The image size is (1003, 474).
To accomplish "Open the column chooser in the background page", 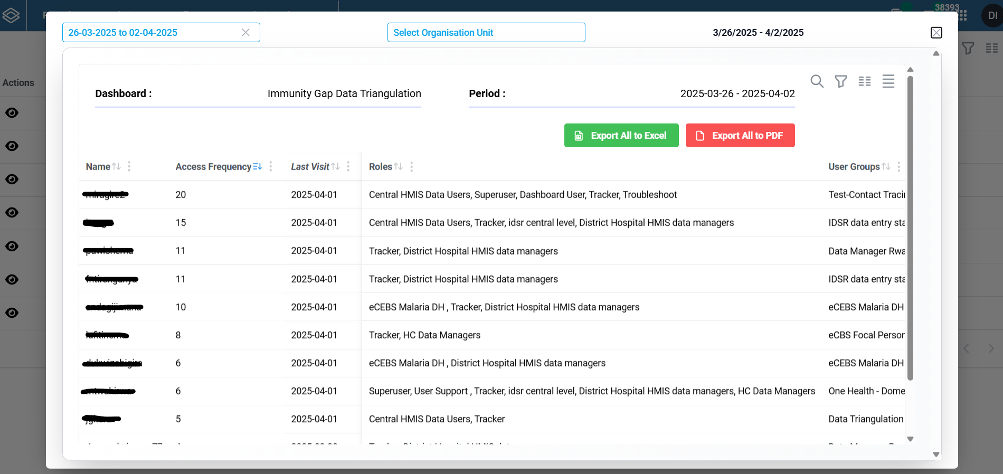I will point(992,49).
